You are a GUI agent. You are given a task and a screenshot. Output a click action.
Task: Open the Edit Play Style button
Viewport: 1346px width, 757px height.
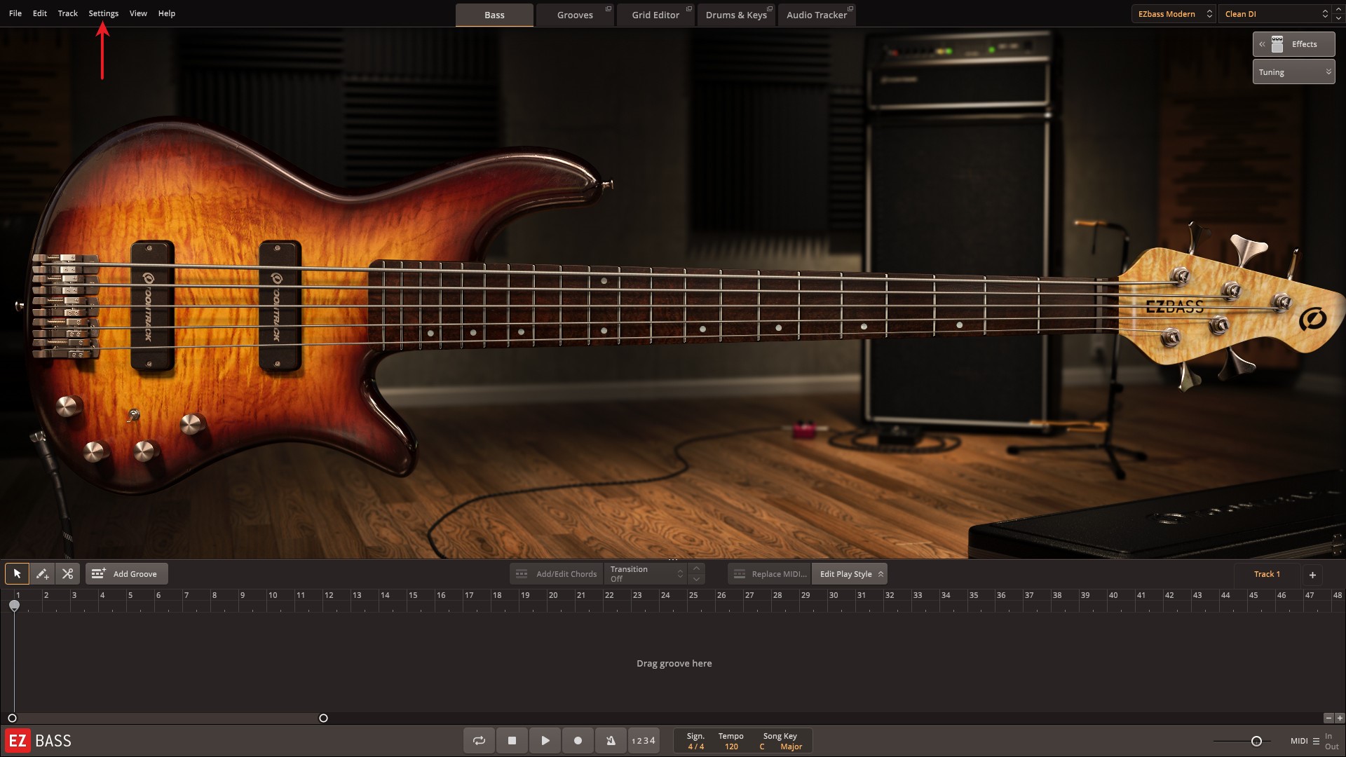(x=849, y=574)
